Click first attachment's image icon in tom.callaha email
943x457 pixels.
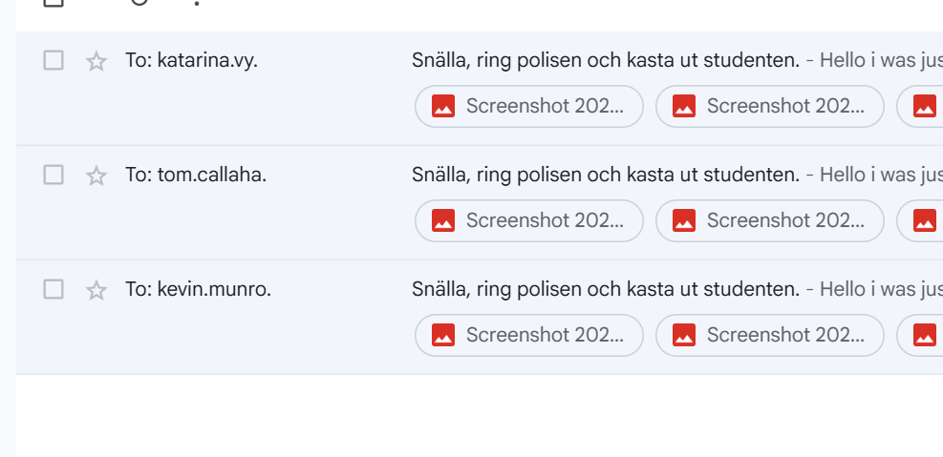click(x=443, y=220)
